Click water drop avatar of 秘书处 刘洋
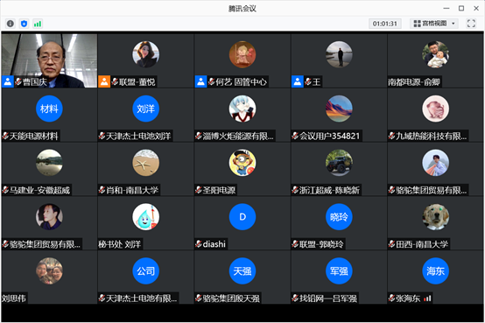Screen dimensions: 485x323 [145, 217]
